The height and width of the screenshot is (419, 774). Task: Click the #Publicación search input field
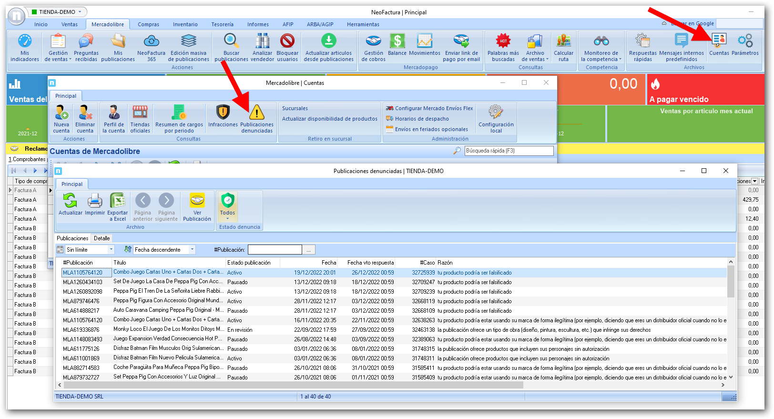pos(275,250)
